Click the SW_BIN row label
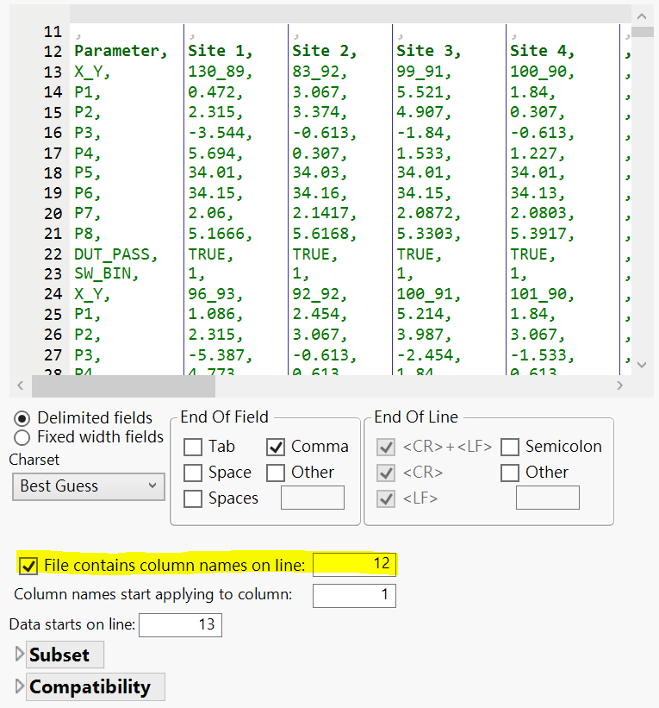This screenshot has height=708, width=659. pos(107,273)
